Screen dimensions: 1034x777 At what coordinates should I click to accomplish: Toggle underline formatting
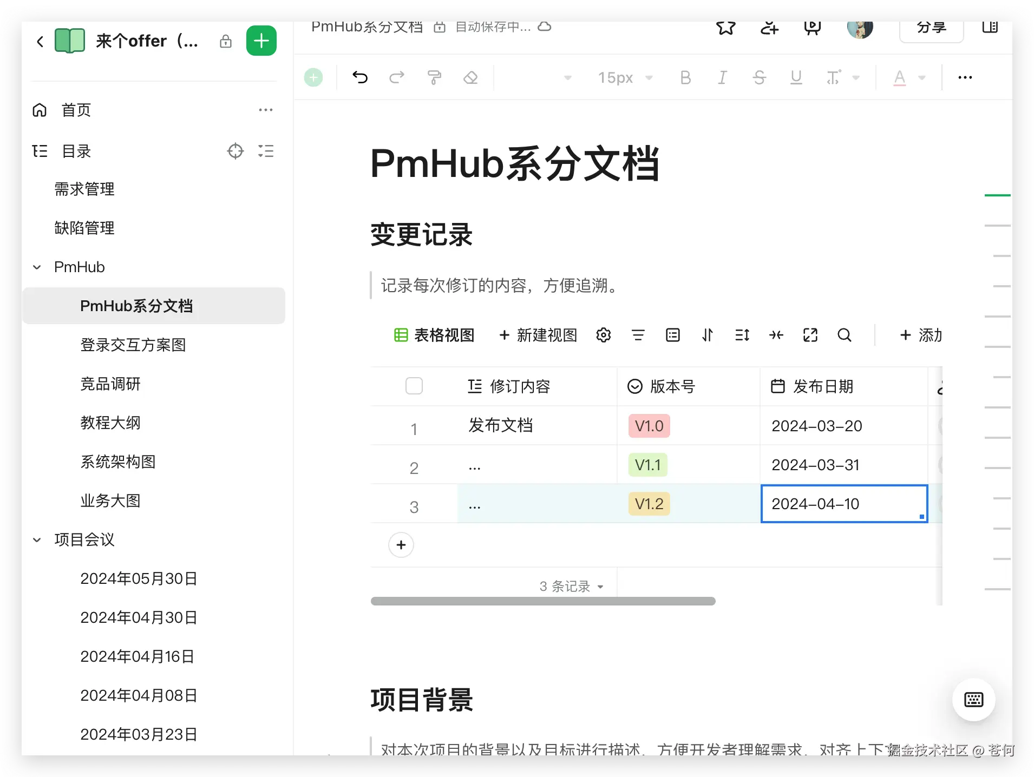tap(796, 77)
